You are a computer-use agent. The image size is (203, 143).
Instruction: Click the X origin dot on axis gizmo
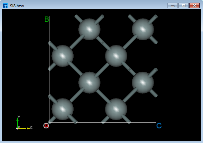18,128
